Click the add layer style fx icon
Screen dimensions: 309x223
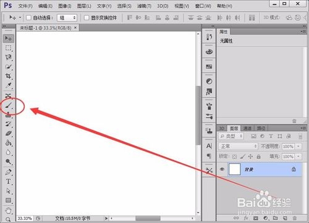click(246, 218)
